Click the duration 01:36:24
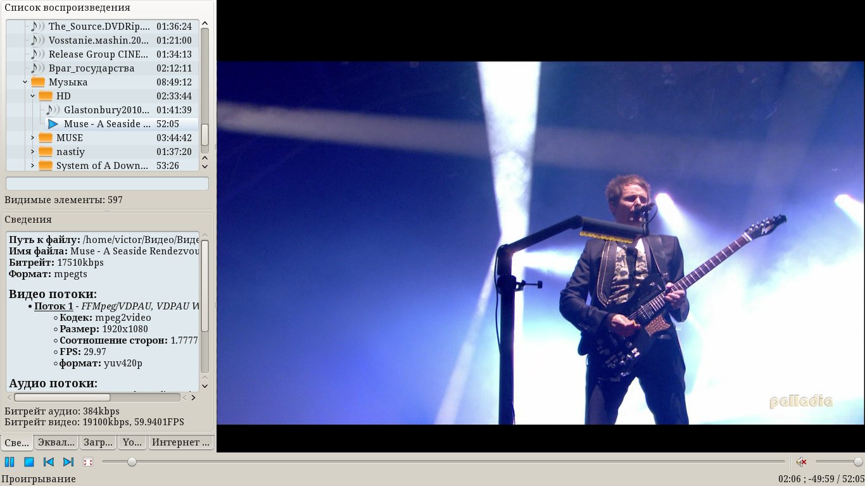The width and height of the screenshot is (865, 486). click(174, 27)
